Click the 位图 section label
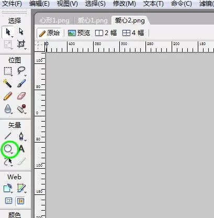The height and width of the screenshot is (218, 214). point(15,60)
